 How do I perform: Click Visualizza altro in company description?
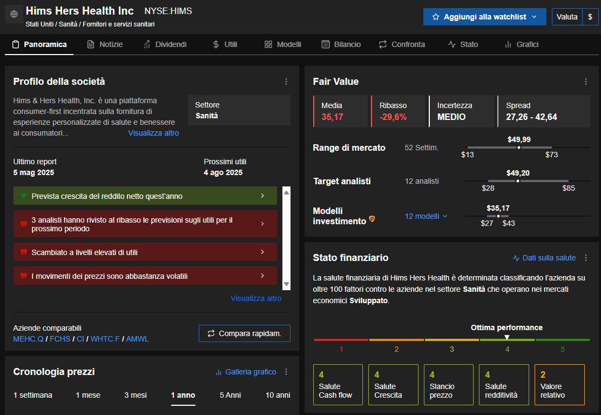tap(153, 133)
